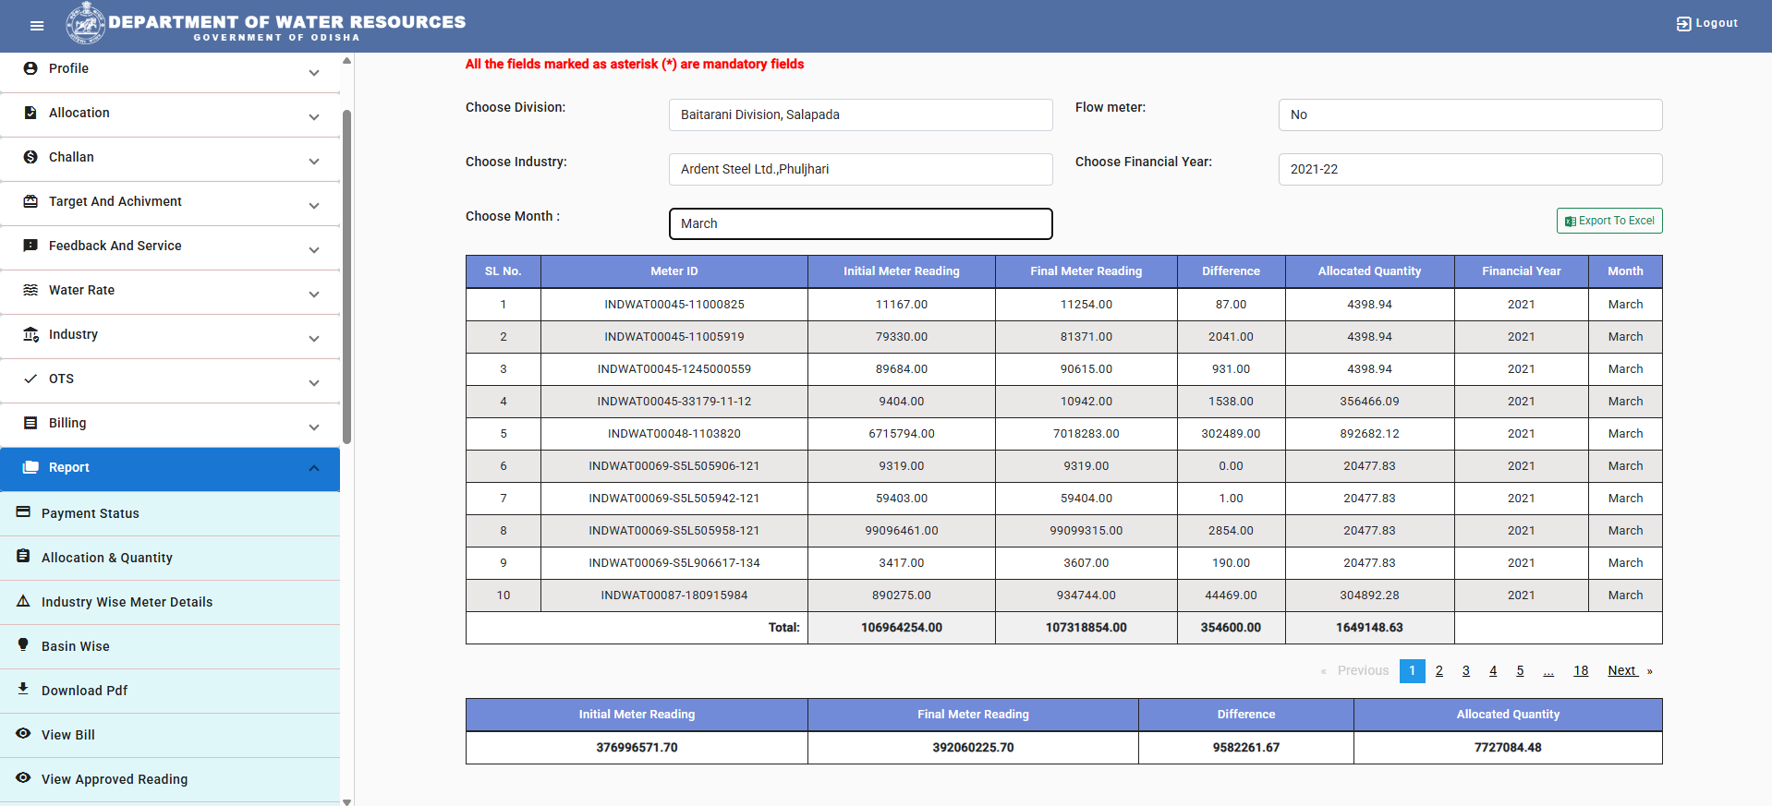The width and height of the screenshot is (1772, 806).
Task: Click the Report folder icon
Action: [30, 467]
